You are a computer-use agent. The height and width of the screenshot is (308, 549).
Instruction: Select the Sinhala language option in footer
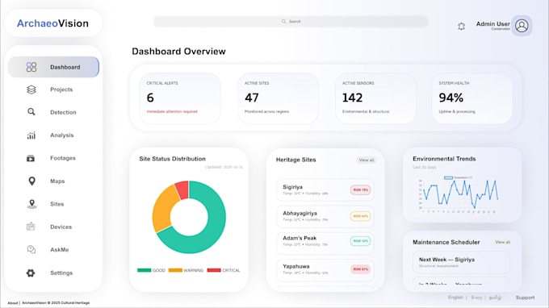point(476,298)
